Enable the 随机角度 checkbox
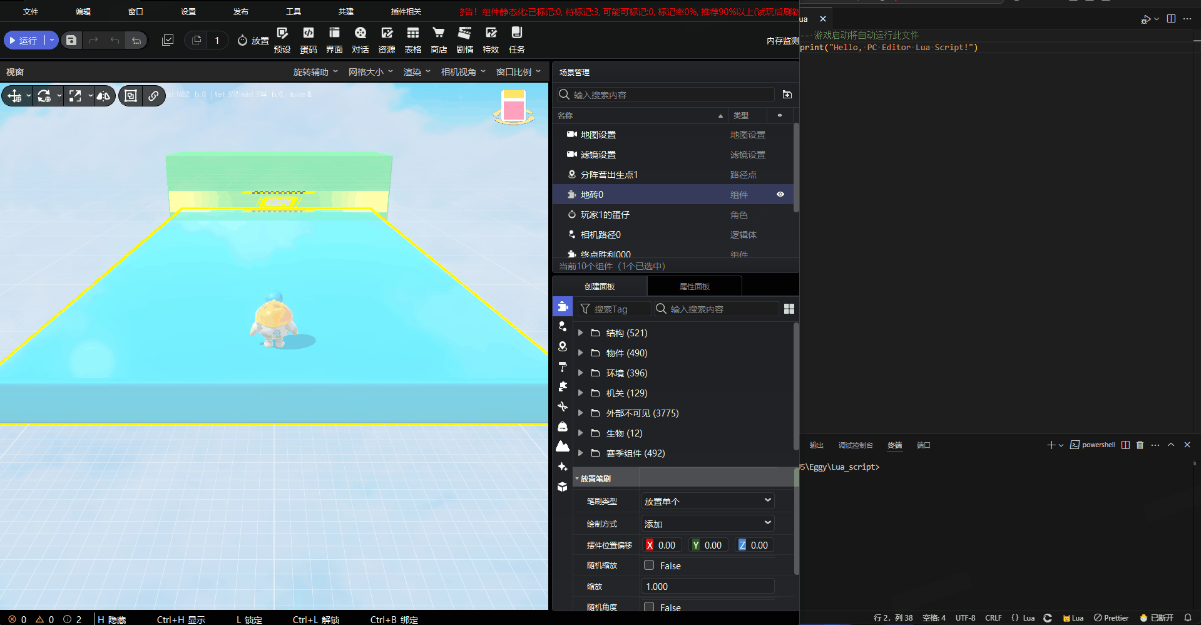This screenshot has width=1201, height=625. tap(649, 607)
